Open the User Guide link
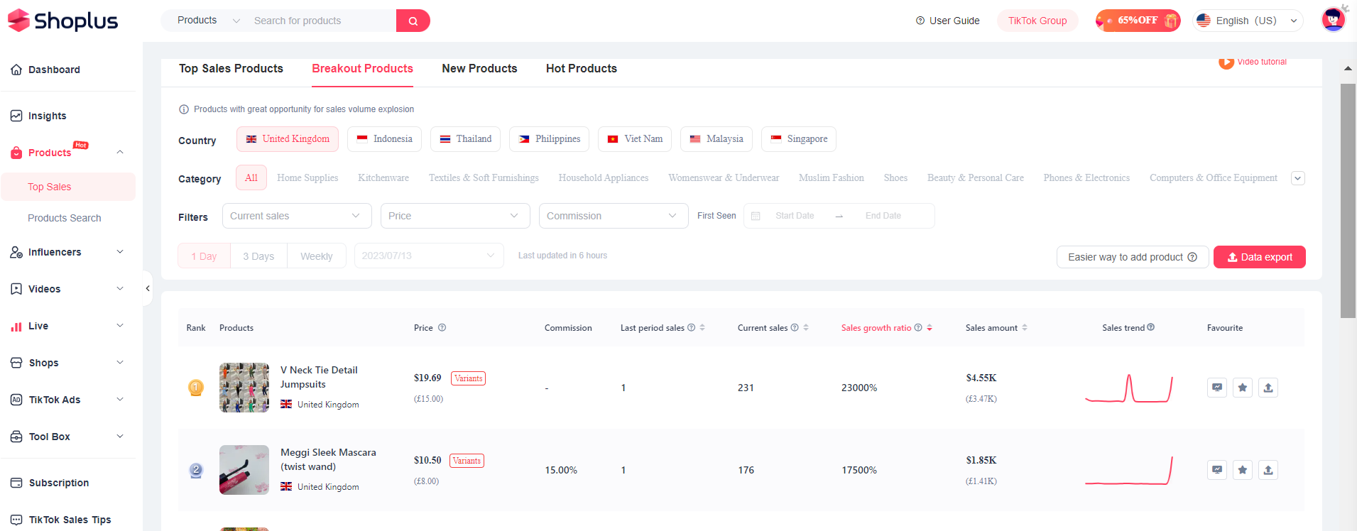1357x531 pixels. tap(947, 21)
